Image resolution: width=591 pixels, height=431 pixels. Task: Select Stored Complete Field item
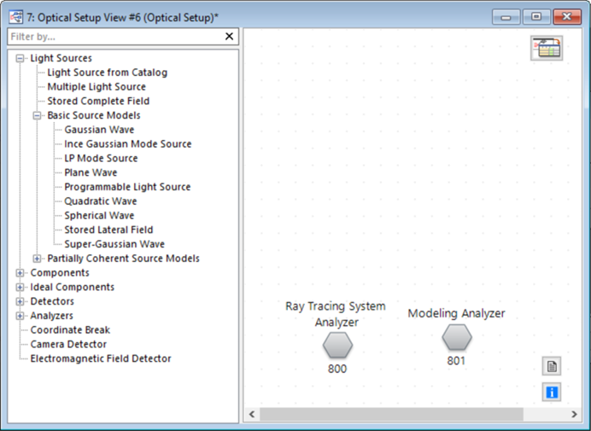98,101
